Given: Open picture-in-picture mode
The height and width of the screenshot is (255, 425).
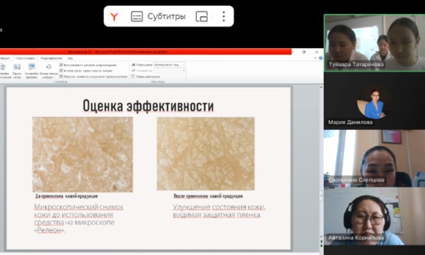Looking at the screenshot, I should (202, 16).
